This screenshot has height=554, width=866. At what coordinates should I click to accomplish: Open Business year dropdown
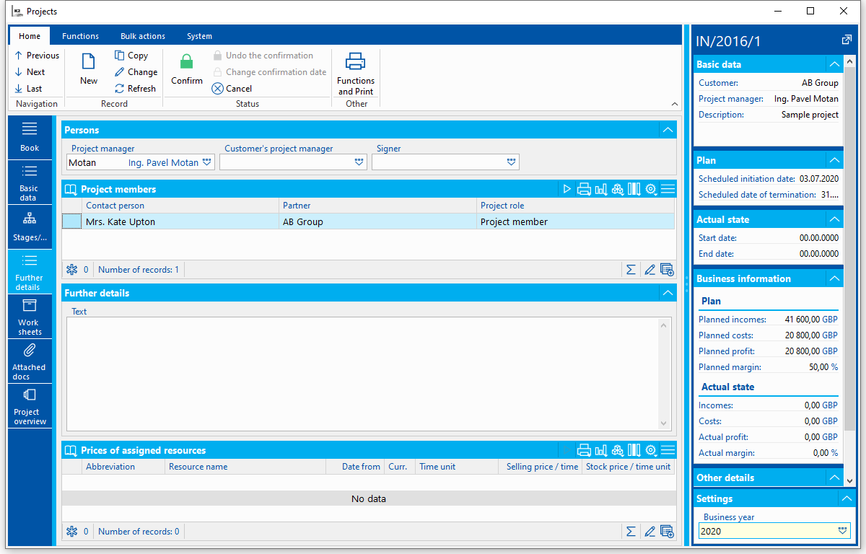coord(842,531)
